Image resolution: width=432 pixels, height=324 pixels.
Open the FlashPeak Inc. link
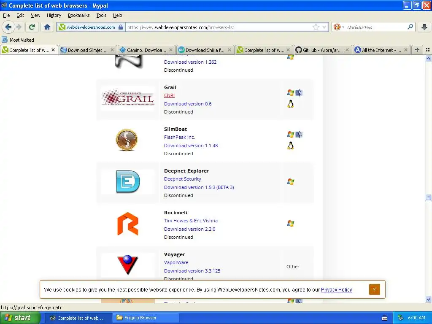point(179,137)
